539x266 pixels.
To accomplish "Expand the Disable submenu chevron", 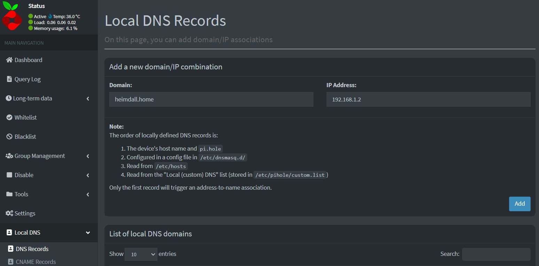I will tap(88, 175).
